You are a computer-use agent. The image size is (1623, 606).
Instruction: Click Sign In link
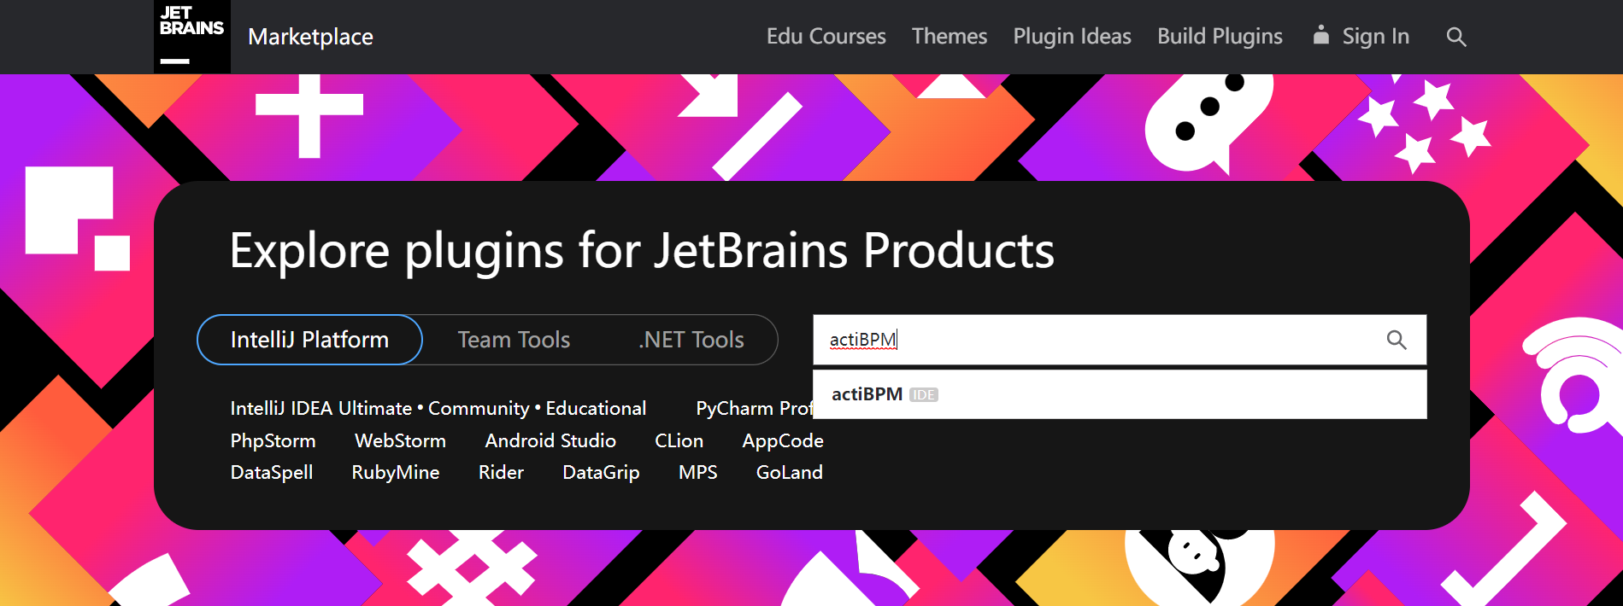[x=1375, y=37]
